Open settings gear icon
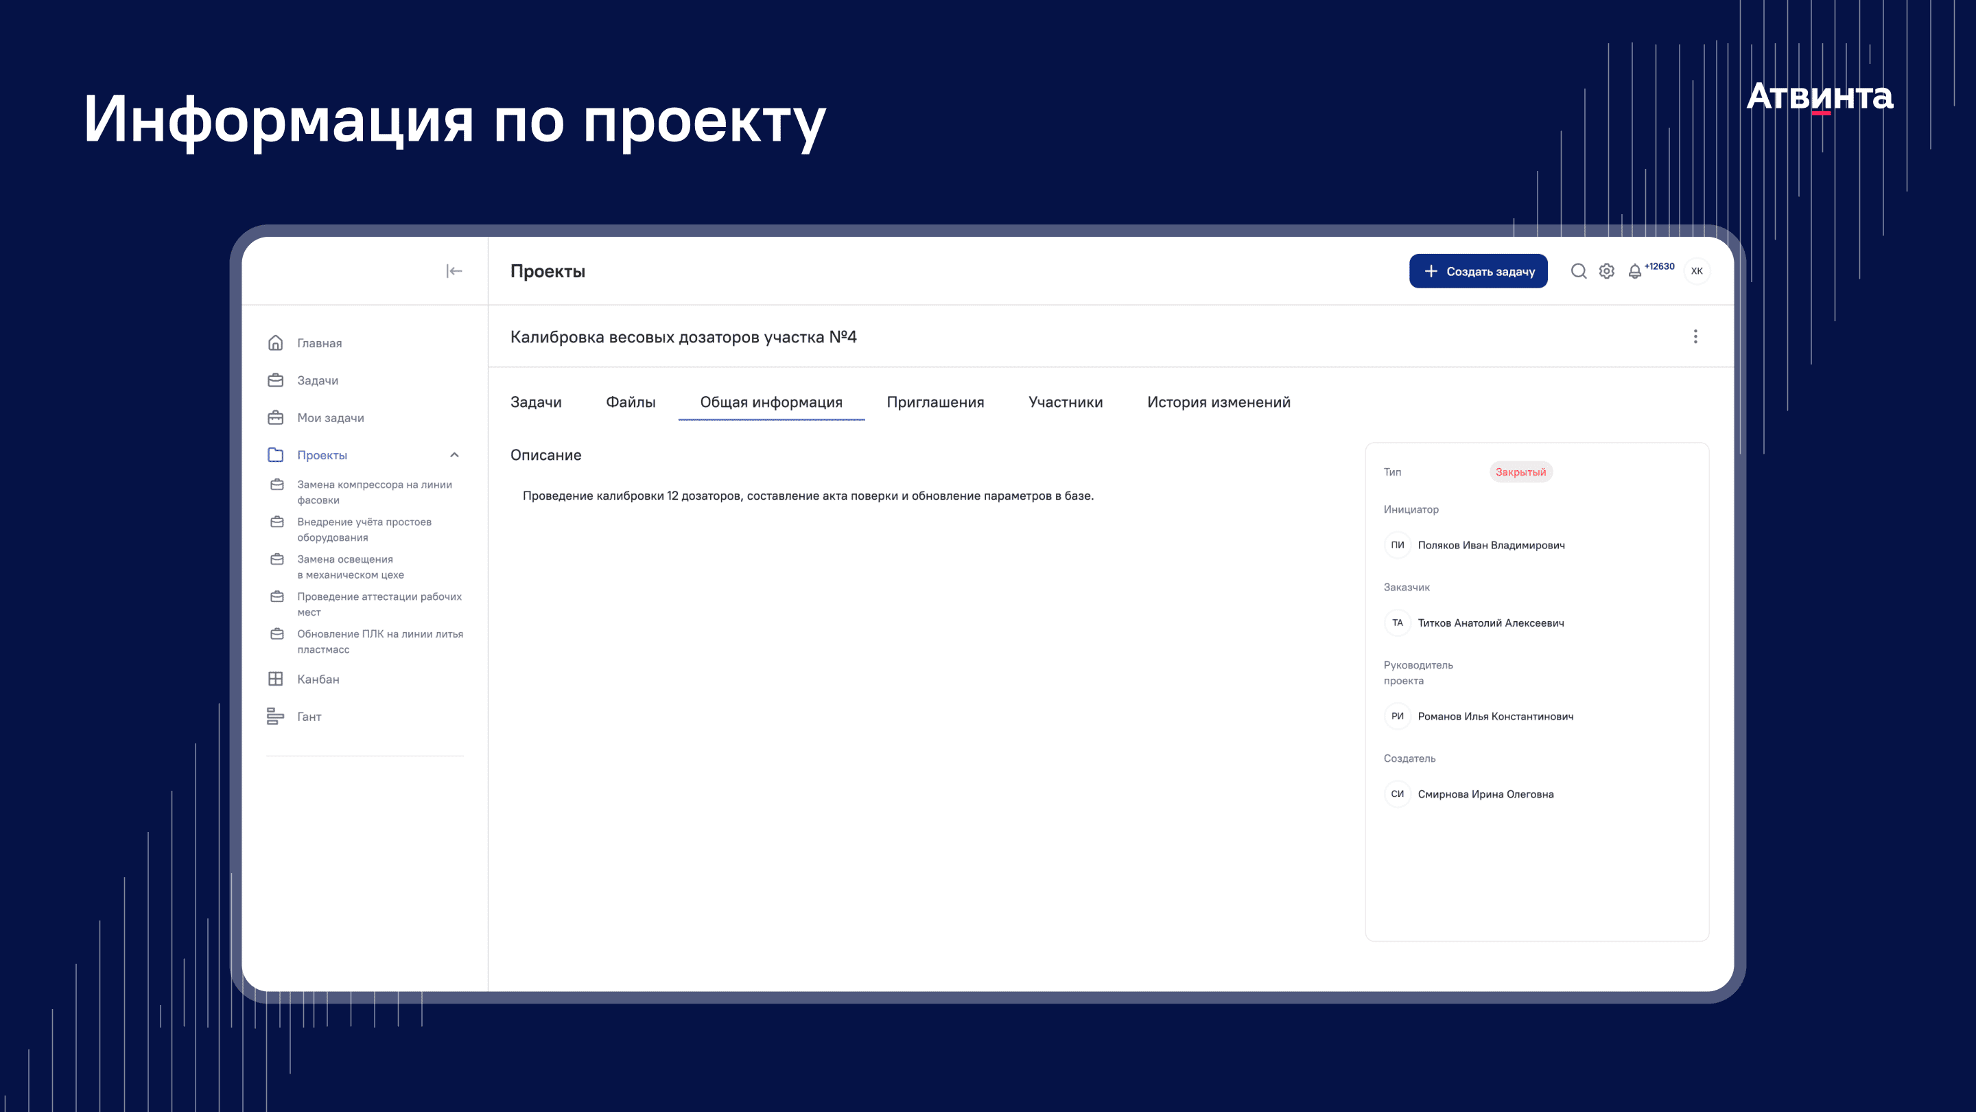Screen dimensions: 1976x1112 (1606, 271)
